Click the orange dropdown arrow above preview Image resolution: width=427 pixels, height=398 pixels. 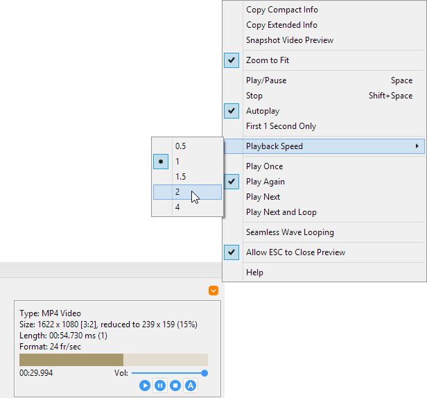tap(214, 291)
